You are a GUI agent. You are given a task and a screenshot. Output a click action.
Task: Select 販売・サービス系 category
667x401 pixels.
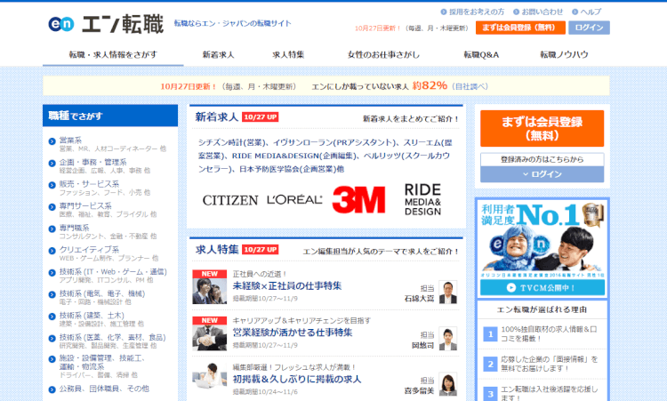coord(89,184)
